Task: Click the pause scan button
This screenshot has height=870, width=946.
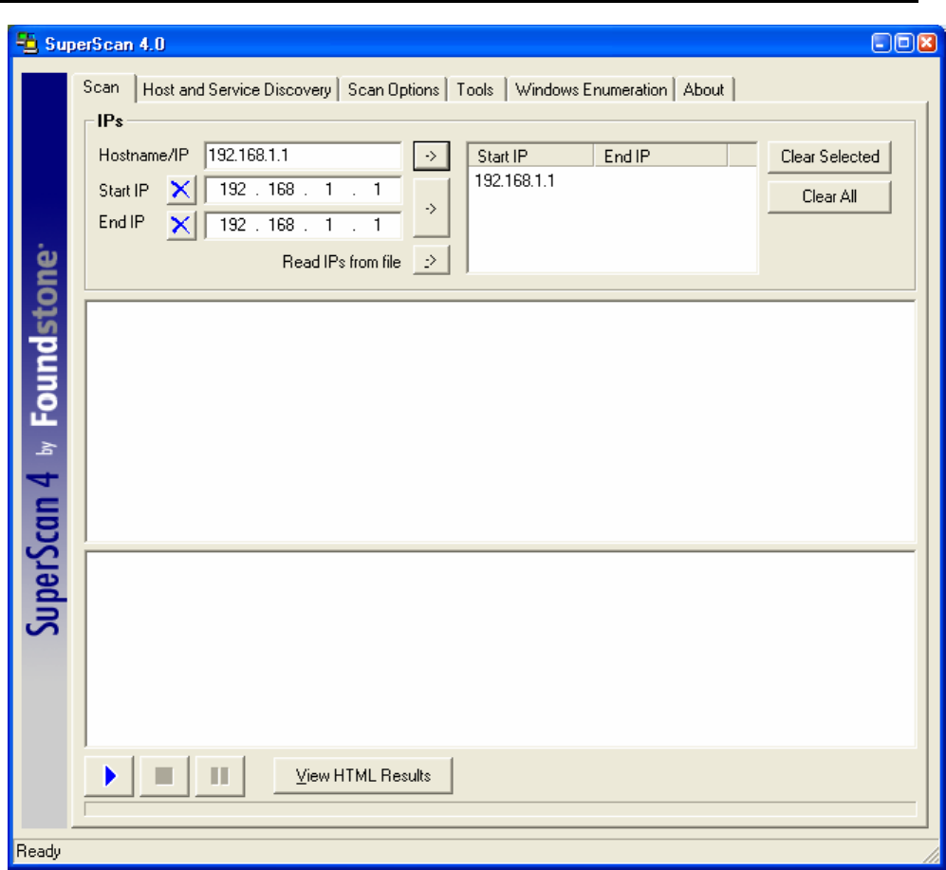Action: point(219,776)
